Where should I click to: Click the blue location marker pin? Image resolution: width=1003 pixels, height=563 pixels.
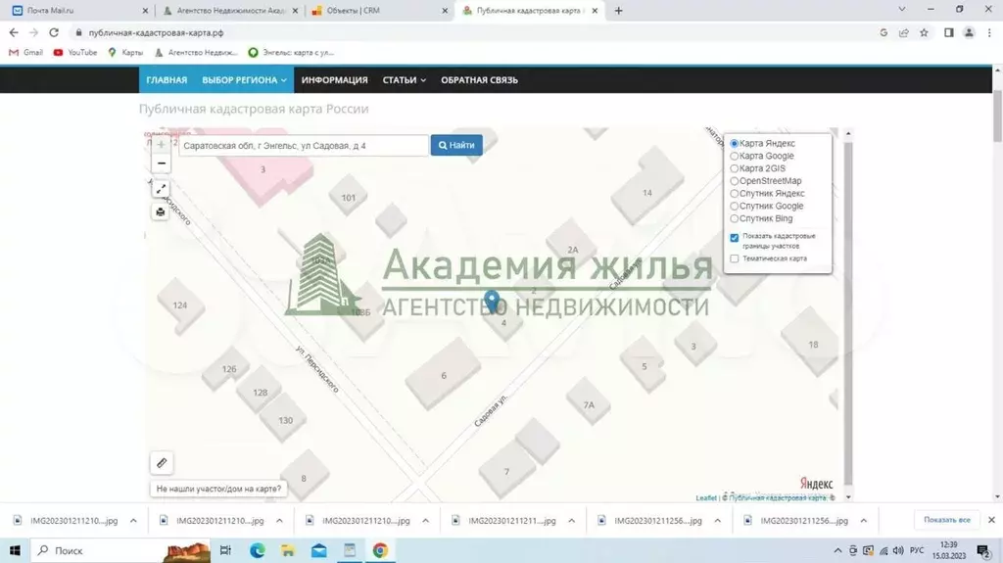pos(492,302)
